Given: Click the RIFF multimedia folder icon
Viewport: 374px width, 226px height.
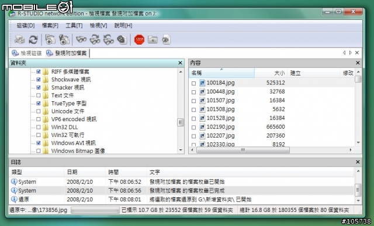Looking at the screenshot, I should pos(46,71).
